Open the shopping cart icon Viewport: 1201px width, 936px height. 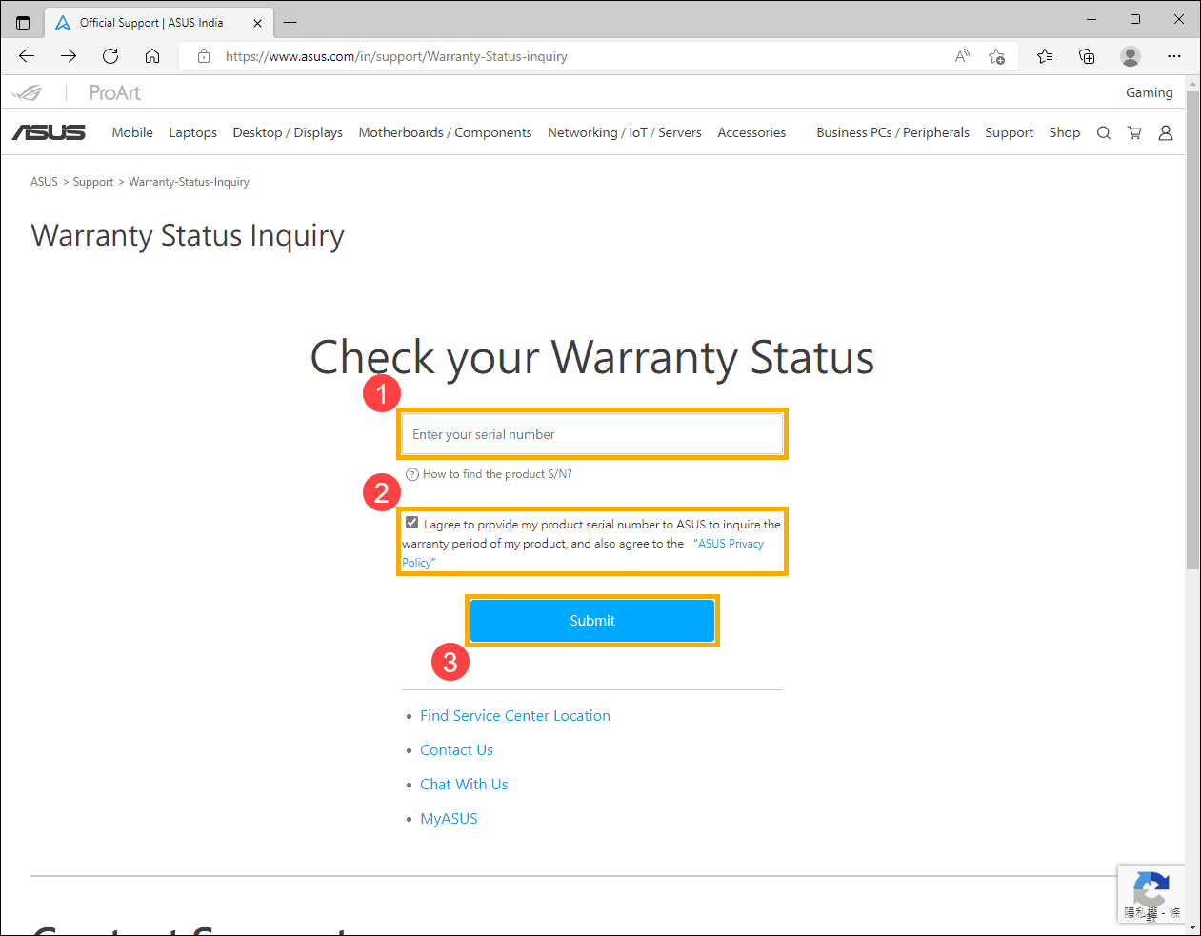[x=1134, y=132]
